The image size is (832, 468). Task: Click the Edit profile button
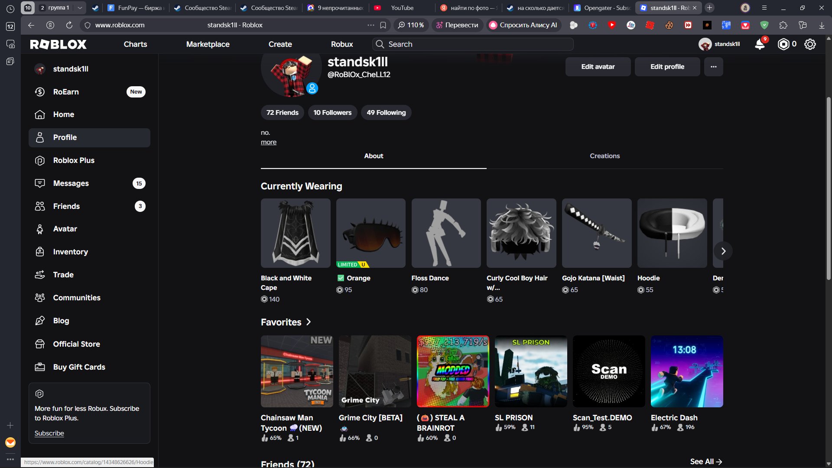[667, 67]
